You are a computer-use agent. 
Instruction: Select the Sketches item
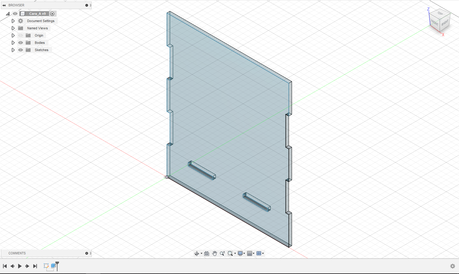[x=41, y=50]
